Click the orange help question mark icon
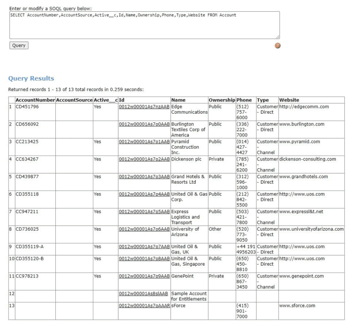This screenshot has height=321, width=348. click(277, 46)
